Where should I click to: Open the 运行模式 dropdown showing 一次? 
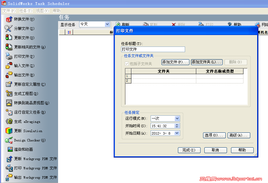tap(178, 118)
